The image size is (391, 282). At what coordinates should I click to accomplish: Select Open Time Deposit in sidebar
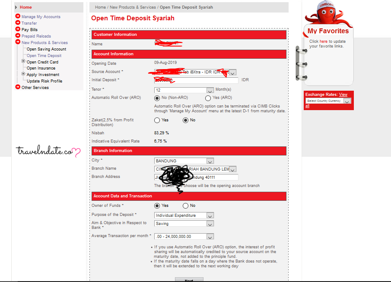tap(44, 56)
